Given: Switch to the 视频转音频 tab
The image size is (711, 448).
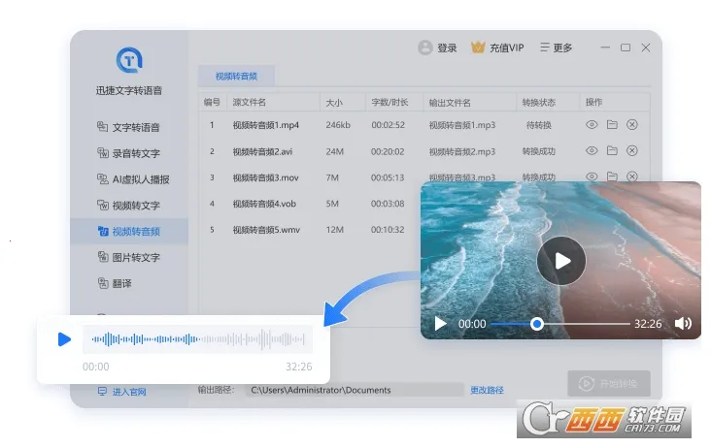Looking at the screenshot, I should (236, 76).
